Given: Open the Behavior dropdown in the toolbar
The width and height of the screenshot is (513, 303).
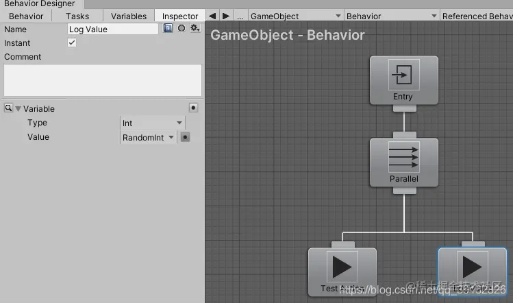Looking at the screenshot, I should tap(392, 16).
